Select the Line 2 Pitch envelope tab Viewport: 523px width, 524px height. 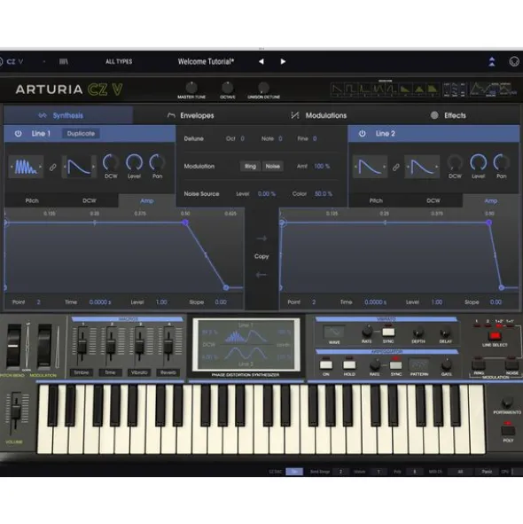(x=376, y=200)
